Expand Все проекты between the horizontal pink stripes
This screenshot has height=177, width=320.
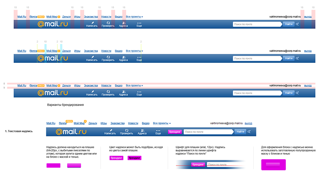134,85
